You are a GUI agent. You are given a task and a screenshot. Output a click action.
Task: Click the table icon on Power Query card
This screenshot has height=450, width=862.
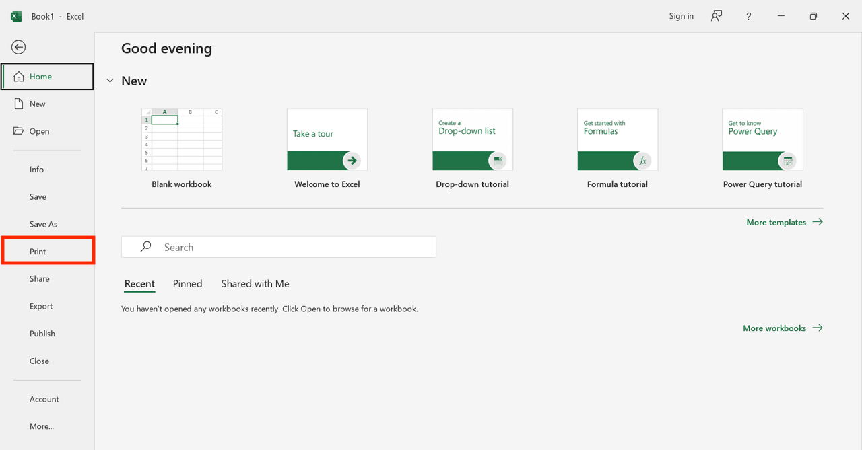[x=788, y=161]
